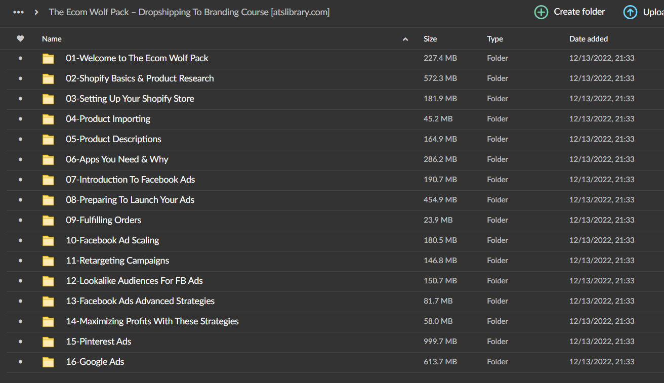Toggle favourite dot for 15-Pinterest Ads
Screen dimensions: 664x383
point(20,342)
